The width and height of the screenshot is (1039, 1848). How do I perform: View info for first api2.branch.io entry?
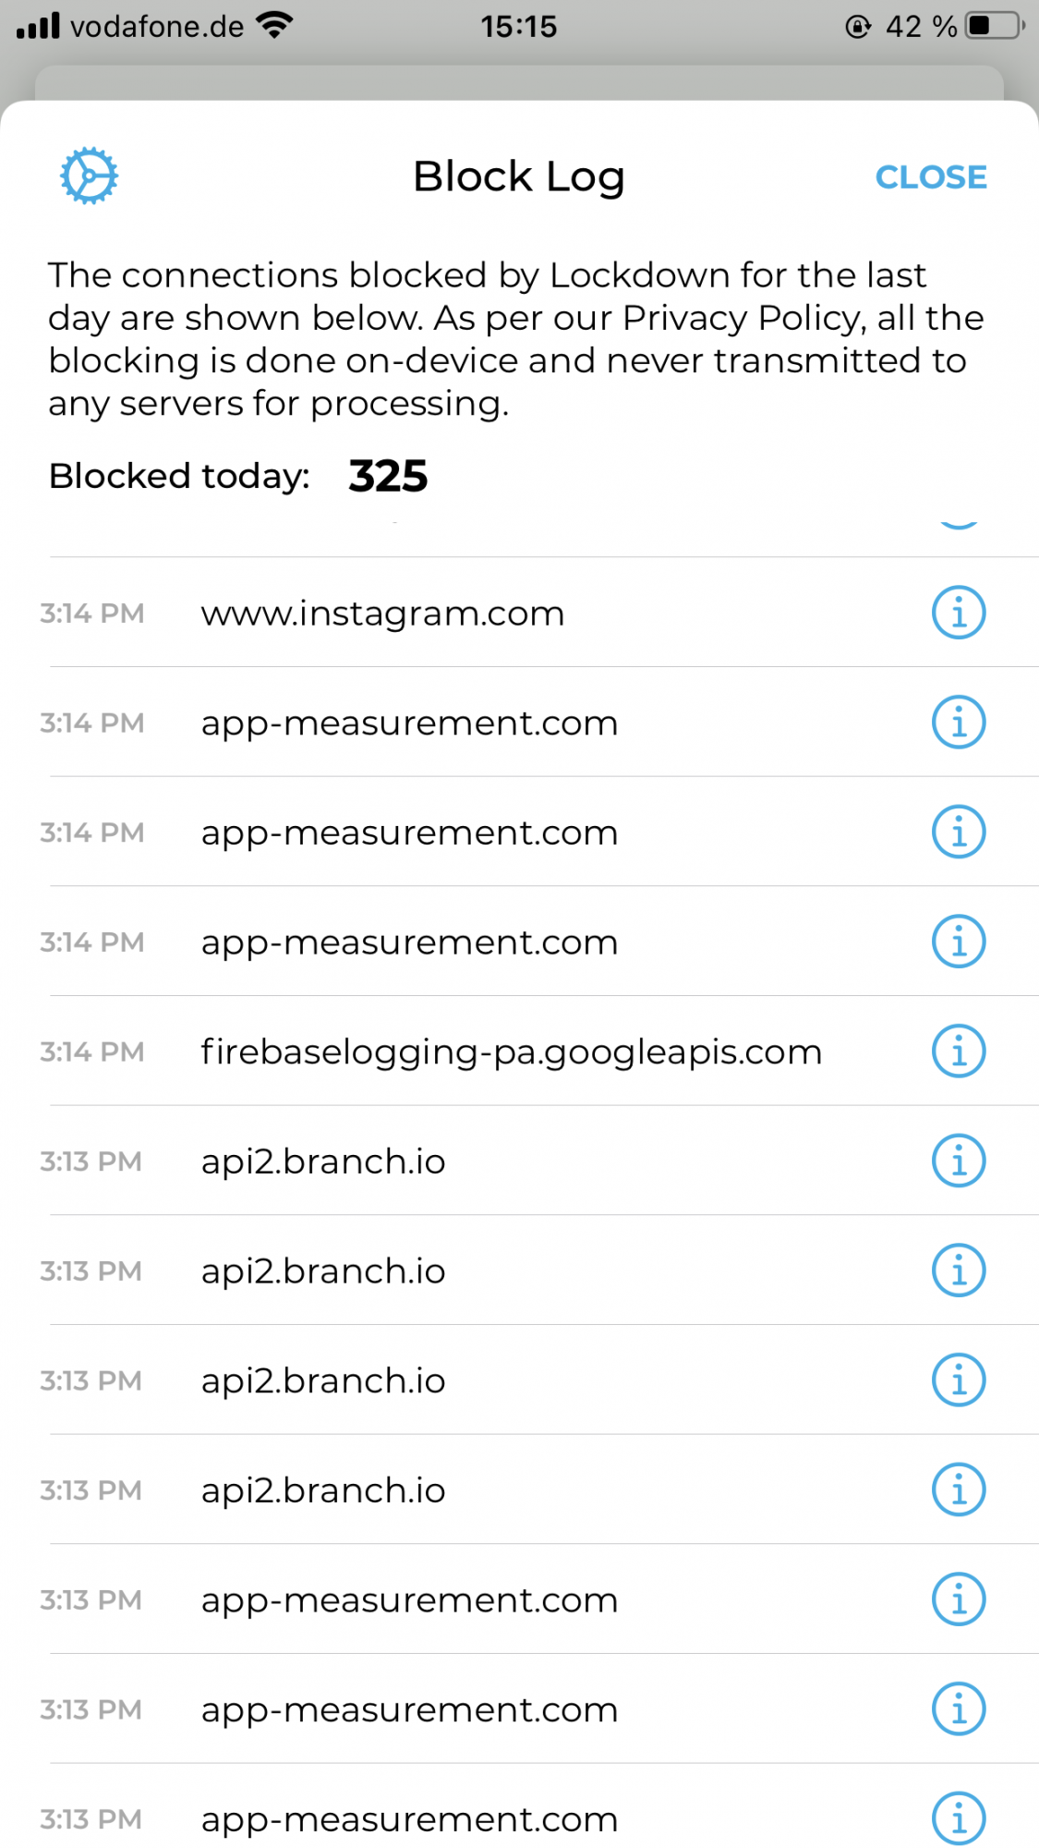(x=959, y=1161)
